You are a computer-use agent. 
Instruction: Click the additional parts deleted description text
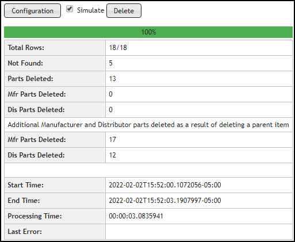(148, 125)
